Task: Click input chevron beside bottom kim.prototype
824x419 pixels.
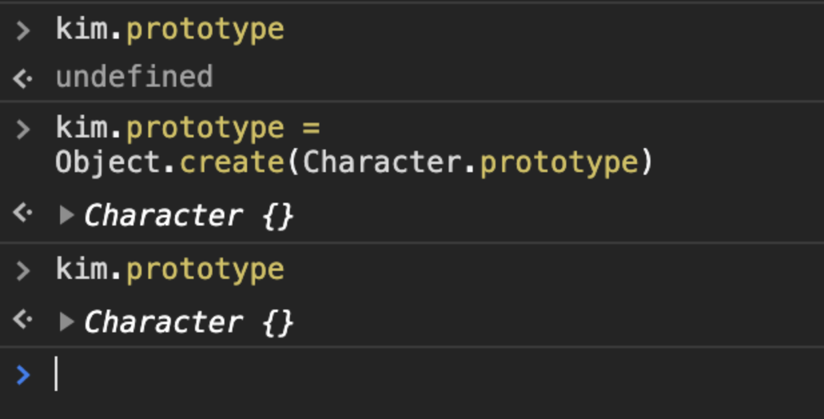Action: tap(23, 270)
